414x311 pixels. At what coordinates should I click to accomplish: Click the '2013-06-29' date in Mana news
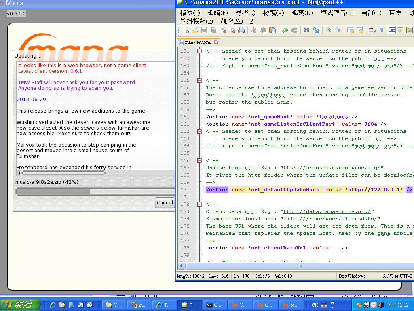[x=32, y=100]
